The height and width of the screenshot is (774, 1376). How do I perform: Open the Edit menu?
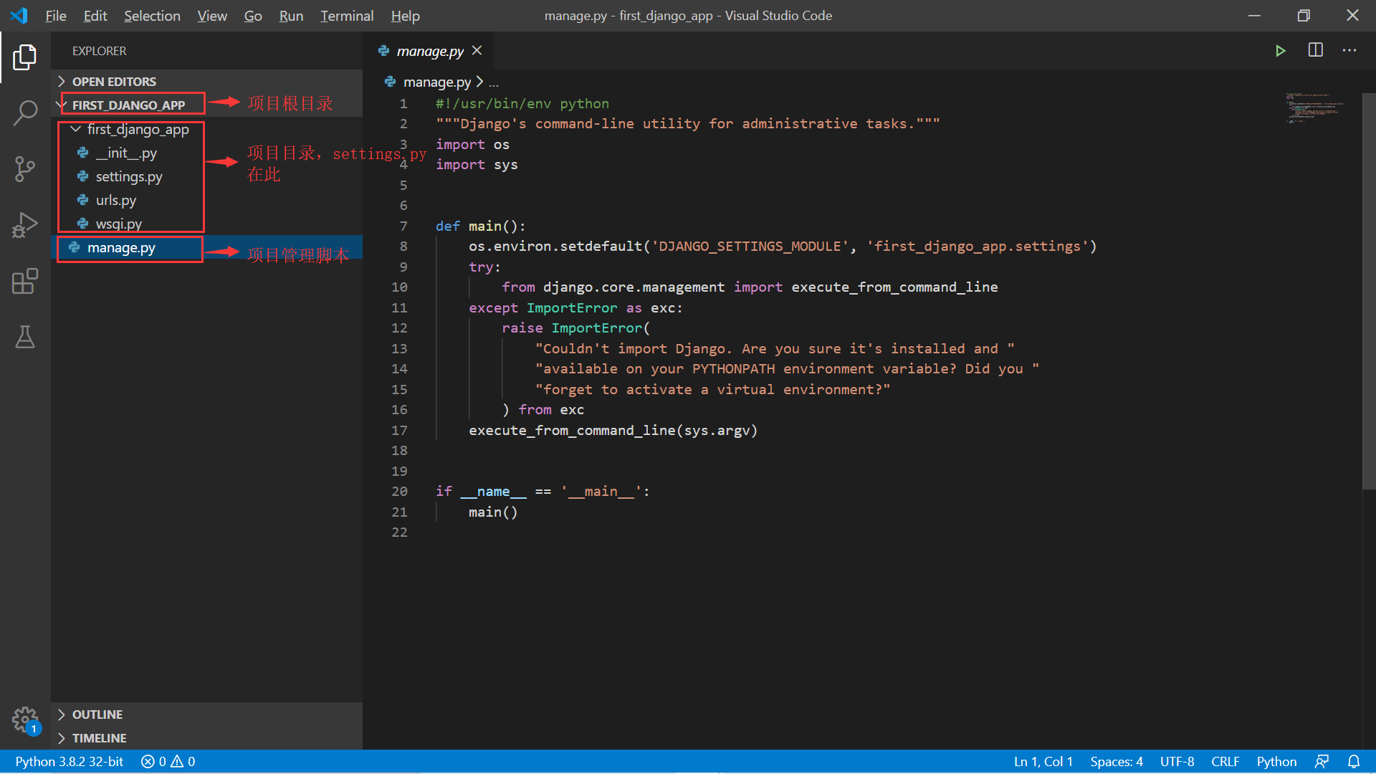tap(95, 16)
